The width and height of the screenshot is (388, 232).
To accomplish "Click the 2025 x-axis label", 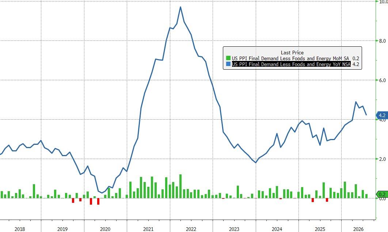I will click(320, 229).
